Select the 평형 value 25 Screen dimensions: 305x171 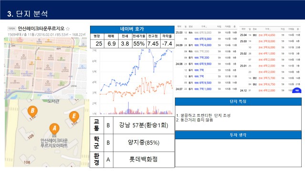pyautogui.click(x=99, y=44)
